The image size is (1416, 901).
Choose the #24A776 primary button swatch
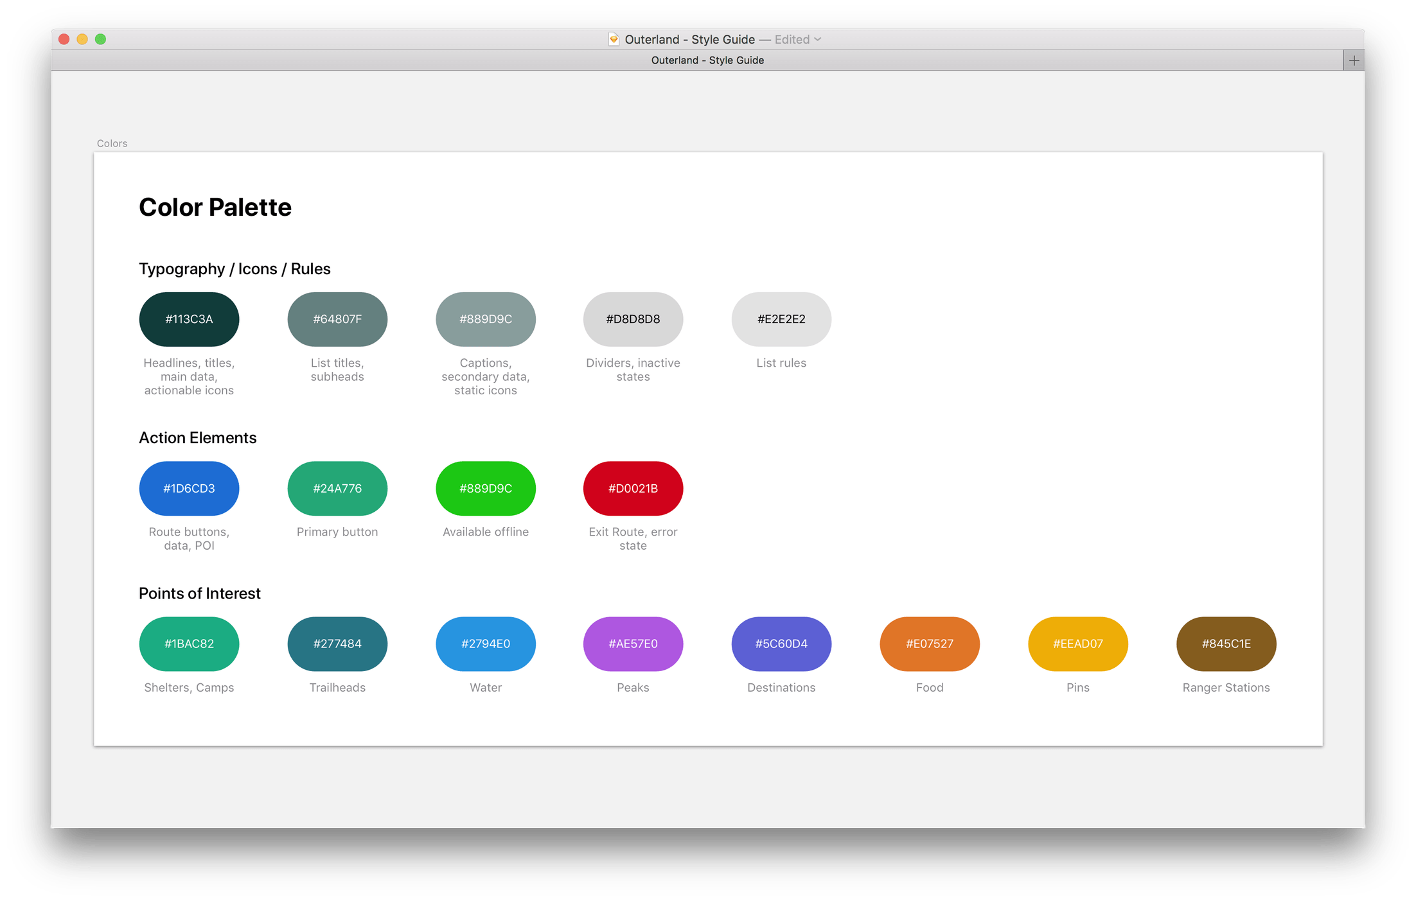pyautogui.click(x=337, y=489)
